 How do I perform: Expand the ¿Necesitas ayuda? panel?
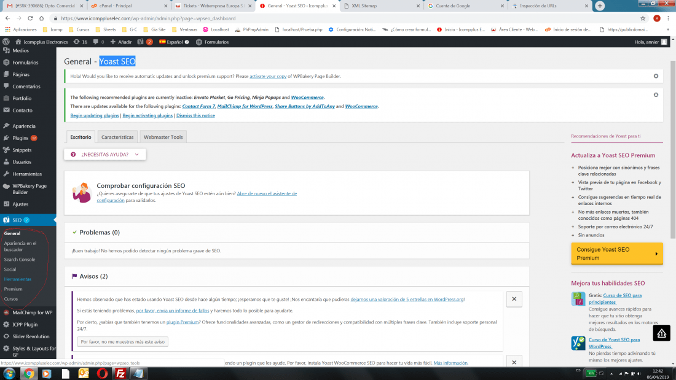pos(104,154)
